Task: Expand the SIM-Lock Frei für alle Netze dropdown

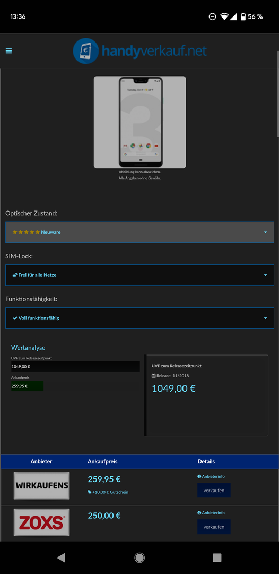Action: click(x=139, y=275)
